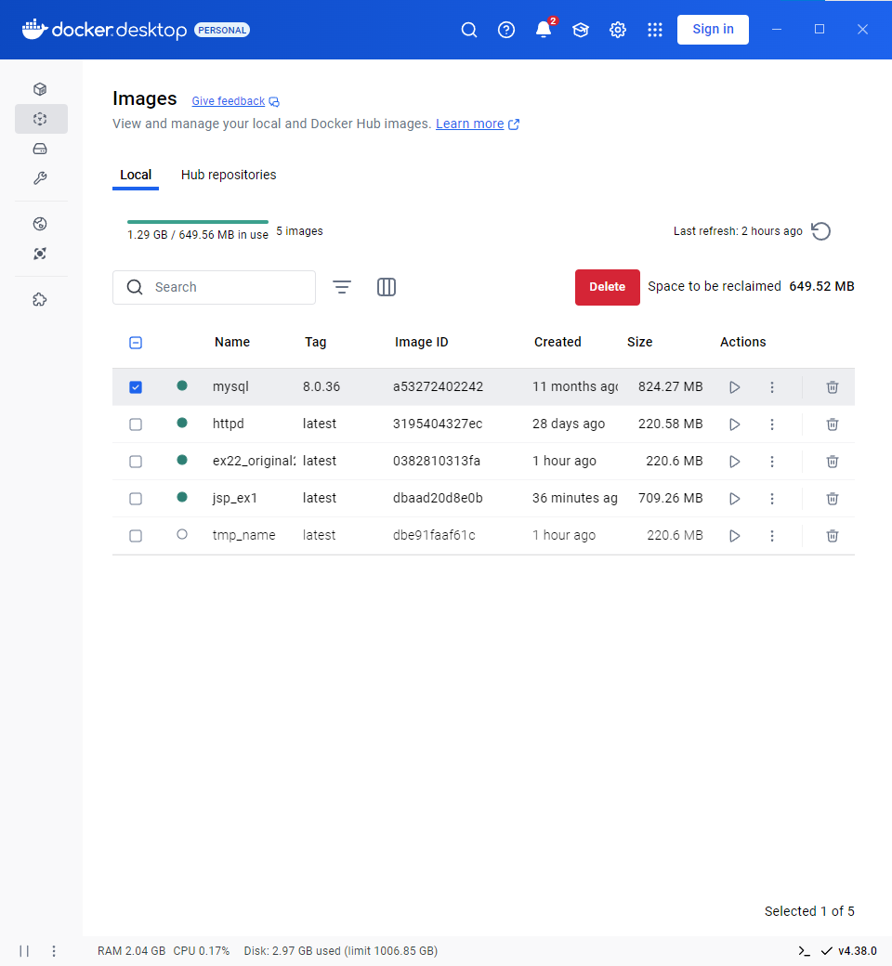The height and width of the screenshot is (966, 892).
Task: Sort images by Created column
Action: click(557, 342)
